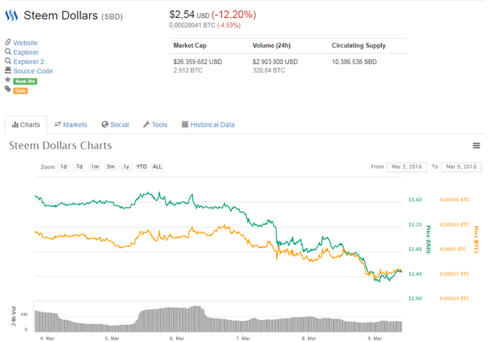This screenshot has height=342, width=500.
Task: Open the Tools tab
Action: click(155, 125)
